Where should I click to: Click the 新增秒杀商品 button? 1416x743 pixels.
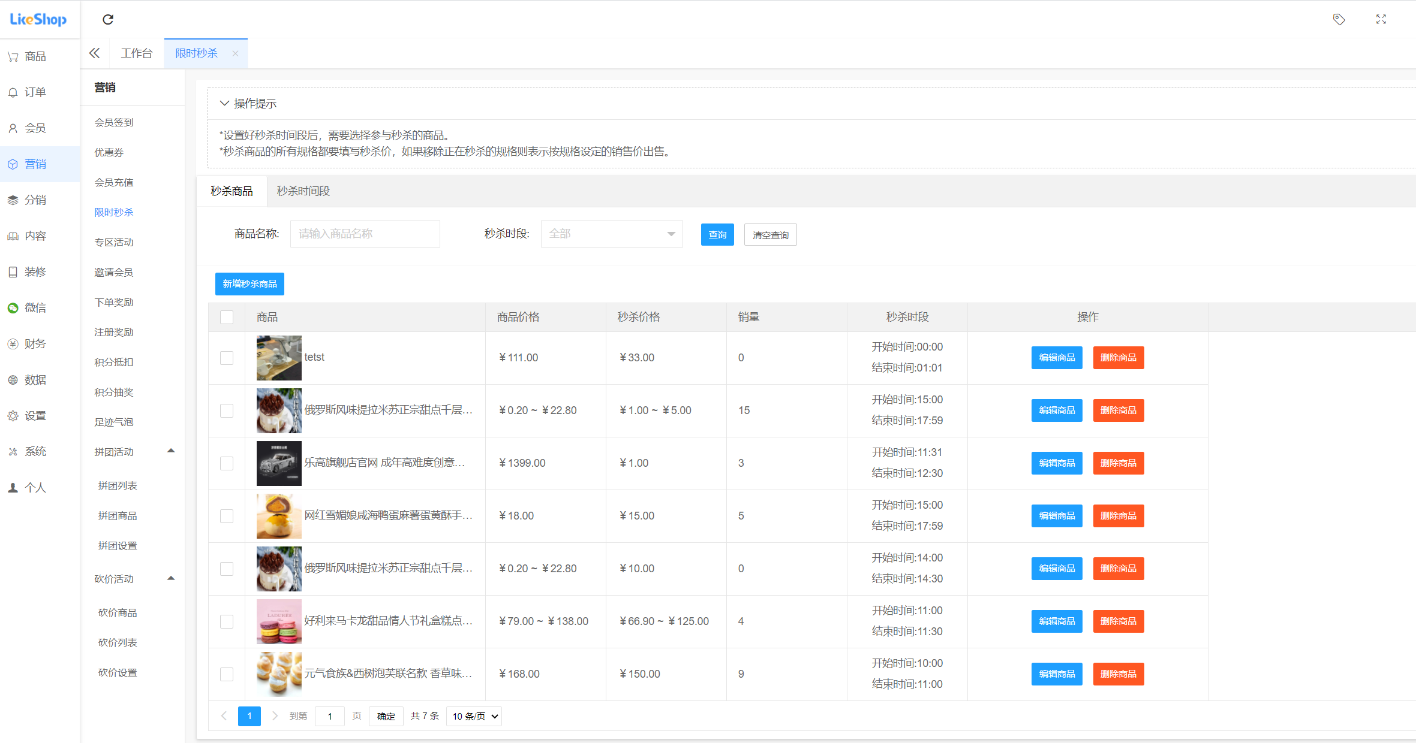click(249, 284)
